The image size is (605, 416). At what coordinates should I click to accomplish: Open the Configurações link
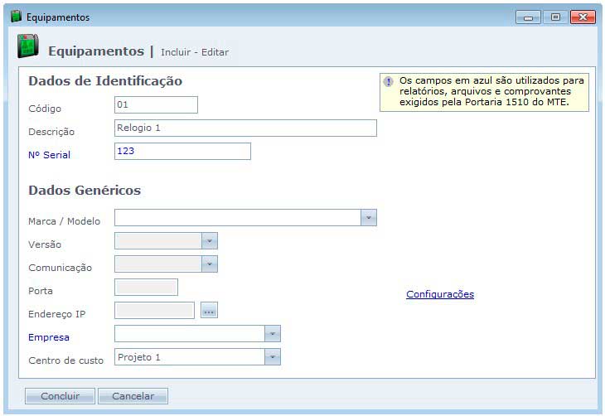pos(439,294)
